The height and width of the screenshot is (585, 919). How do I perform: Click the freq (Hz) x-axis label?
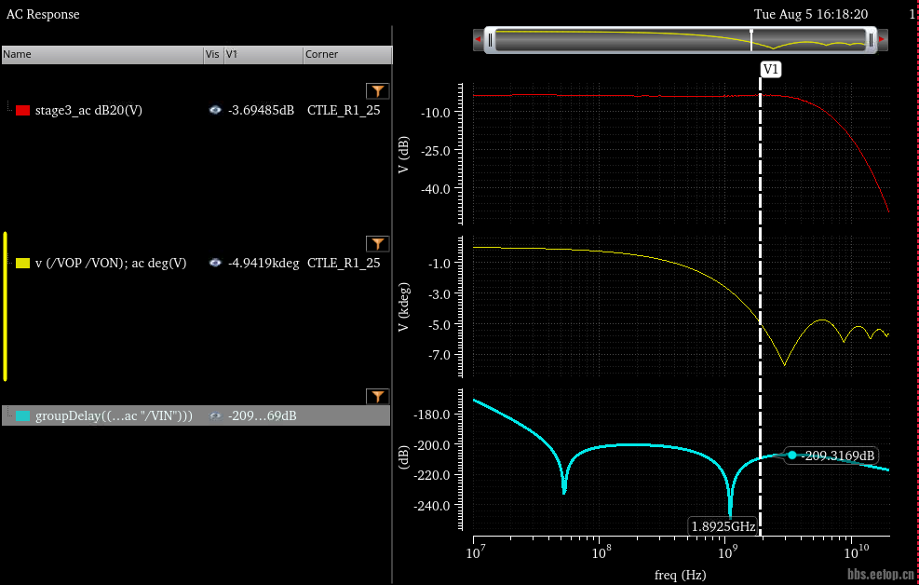click(x=680, y=575)
